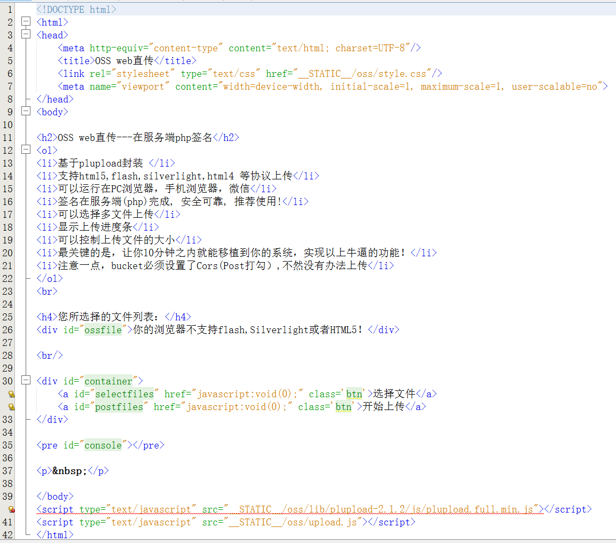The height and width of the screenshot is (543, 616).
Task: Fold the container div block
Action: coord(25,381)
